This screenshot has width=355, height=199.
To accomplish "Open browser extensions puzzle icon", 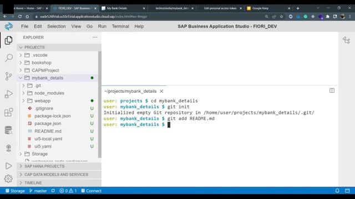I will tap(328, 17).
